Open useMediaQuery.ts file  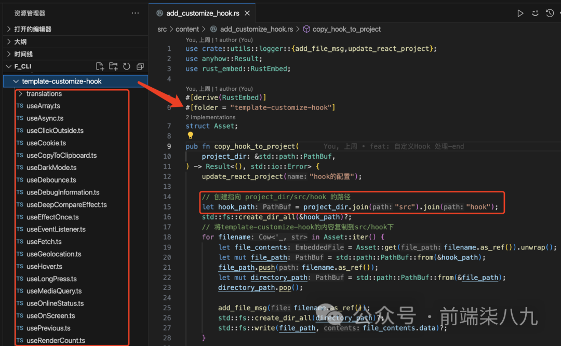pos(54,291)
